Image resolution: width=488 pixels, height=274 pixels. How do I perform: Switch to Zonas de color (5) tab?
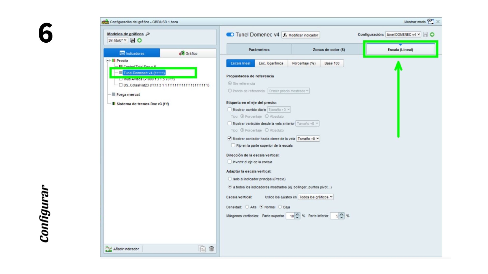329,50
